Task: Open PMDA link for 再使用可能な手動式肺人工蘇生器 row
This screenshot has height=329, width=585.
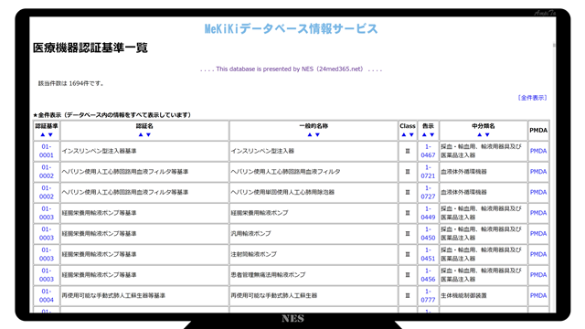Action: pyautogui.click(x=538, y=295)
